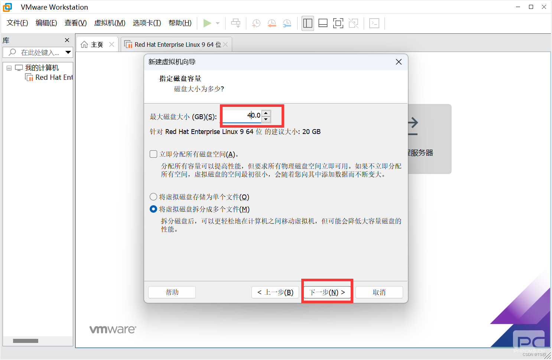Toggle the show library sidebar icon

tap(308, 23)
